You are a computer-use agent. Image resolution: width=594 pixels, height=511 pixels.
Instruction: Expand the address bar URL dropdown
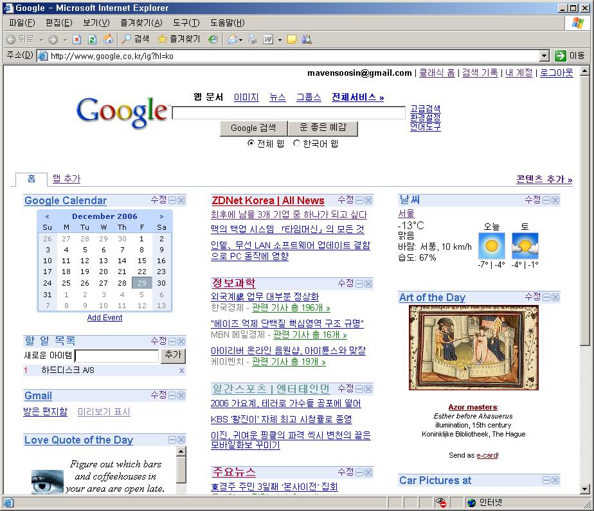(544, 56)
